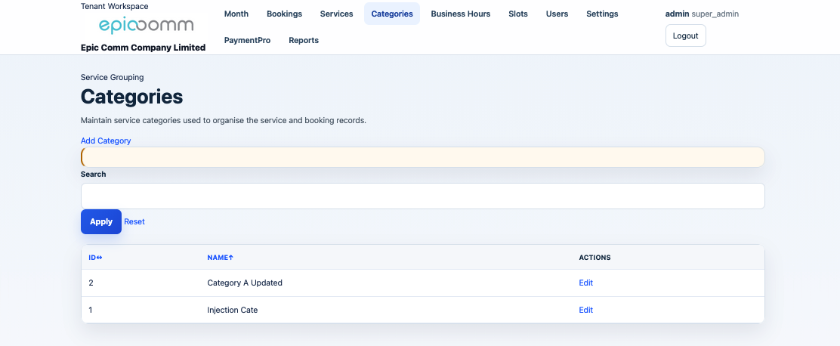The height and width of the screenshot is (346, 840).
Task: Click the Add Category link
Action: point(106,141)
